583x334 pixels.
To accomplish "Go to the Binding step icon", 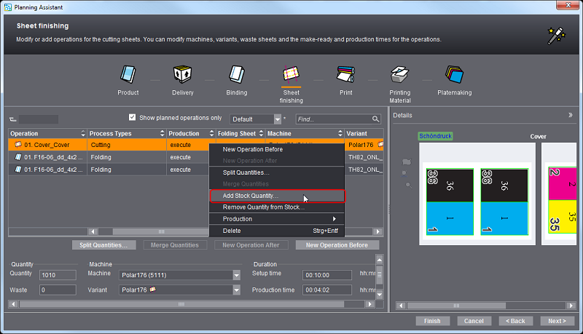I will pos(236,75).
